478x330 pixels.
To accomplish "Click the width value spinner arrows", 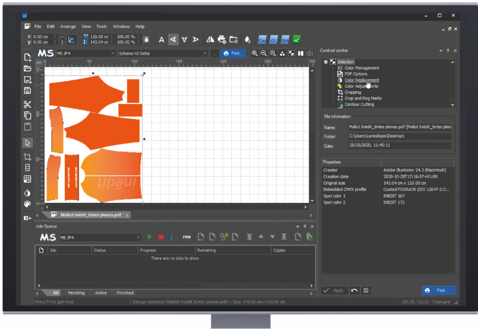I will pyautogui.click(x=112, y=36).
